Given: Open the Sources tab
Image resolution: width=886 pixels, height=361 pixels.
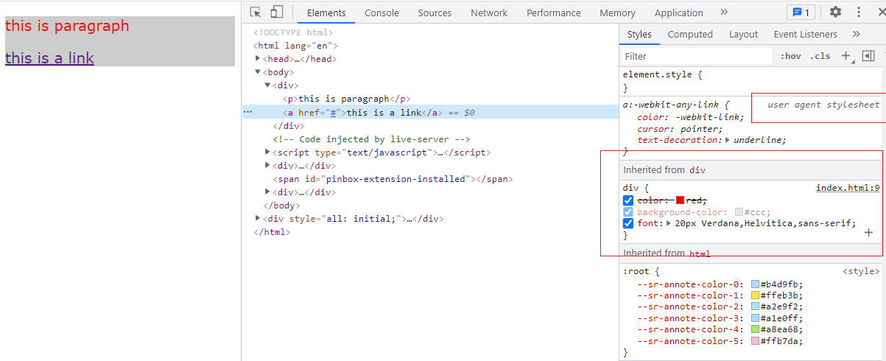Looking at the screenshot, I should pyautogui.click(x=435, y=13).
